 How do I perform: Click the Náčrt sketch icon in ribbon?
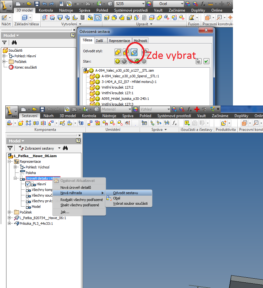coord(5,18)
